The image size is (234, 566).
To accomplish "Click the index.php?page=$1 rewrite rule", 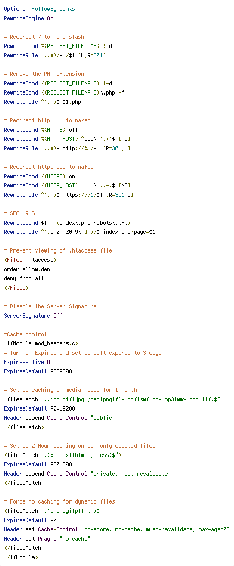I will pos(79,232).
